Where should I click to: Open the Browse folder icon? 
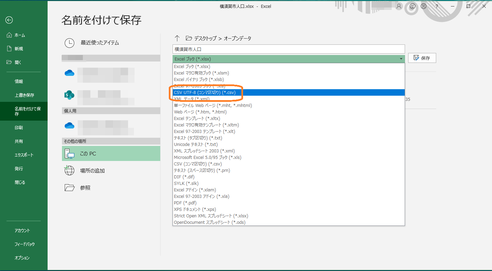coord(70,188)
